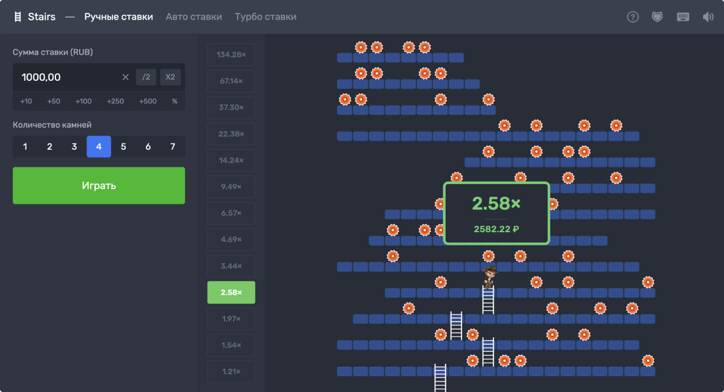Add 100 to bet with +100
Image resolution: width=724 pixels, height=392 pixels.
(x=83, y=102)
